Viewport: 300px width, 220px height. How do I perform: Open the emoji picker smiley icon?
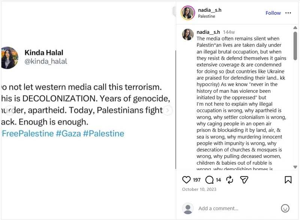click(x=285, y=208)
